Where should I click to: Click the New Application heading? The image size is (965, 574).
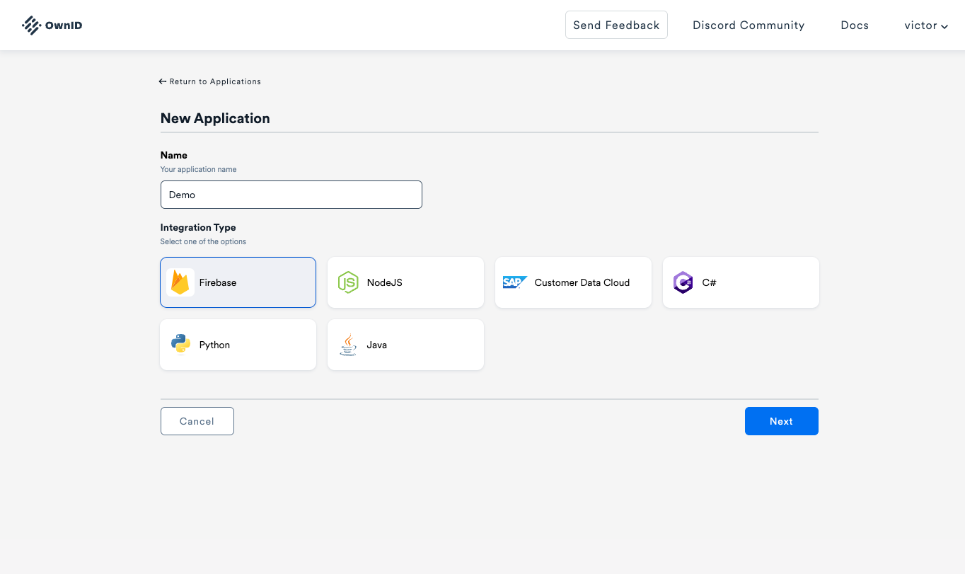[215, 118]
